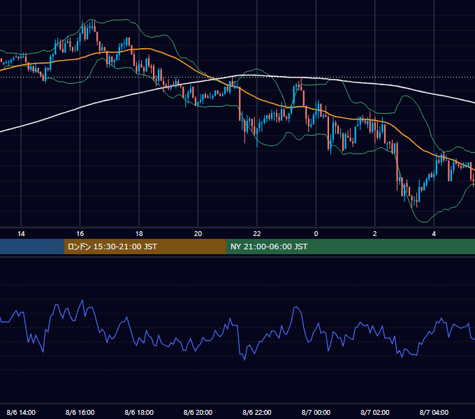Click the 22 hour label on price chart axis
475x419 pixels.
[257, 234]
